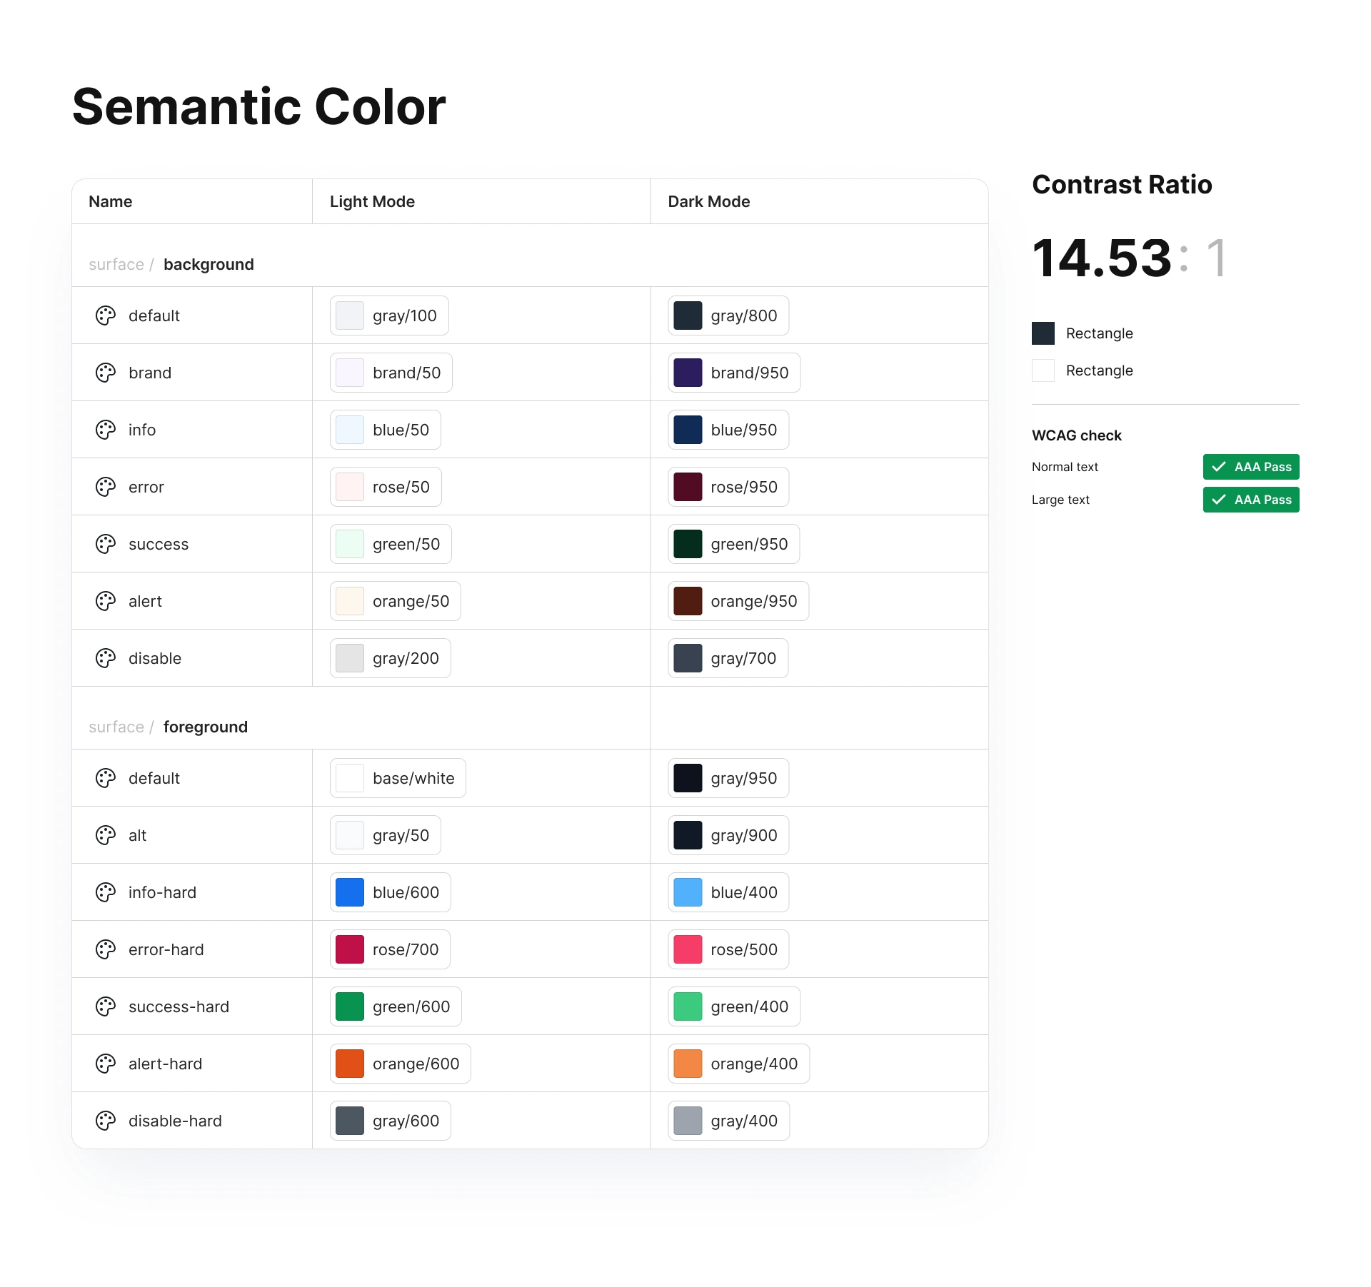Click the gray/200 swatch

(x=350, y=658)
